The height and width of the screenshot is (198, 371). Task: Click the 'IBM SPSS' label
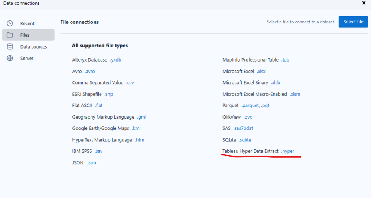(x=82, y=151)
